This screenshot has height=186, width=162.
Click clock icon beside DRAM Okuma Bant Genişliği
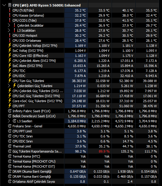point(9,171)
